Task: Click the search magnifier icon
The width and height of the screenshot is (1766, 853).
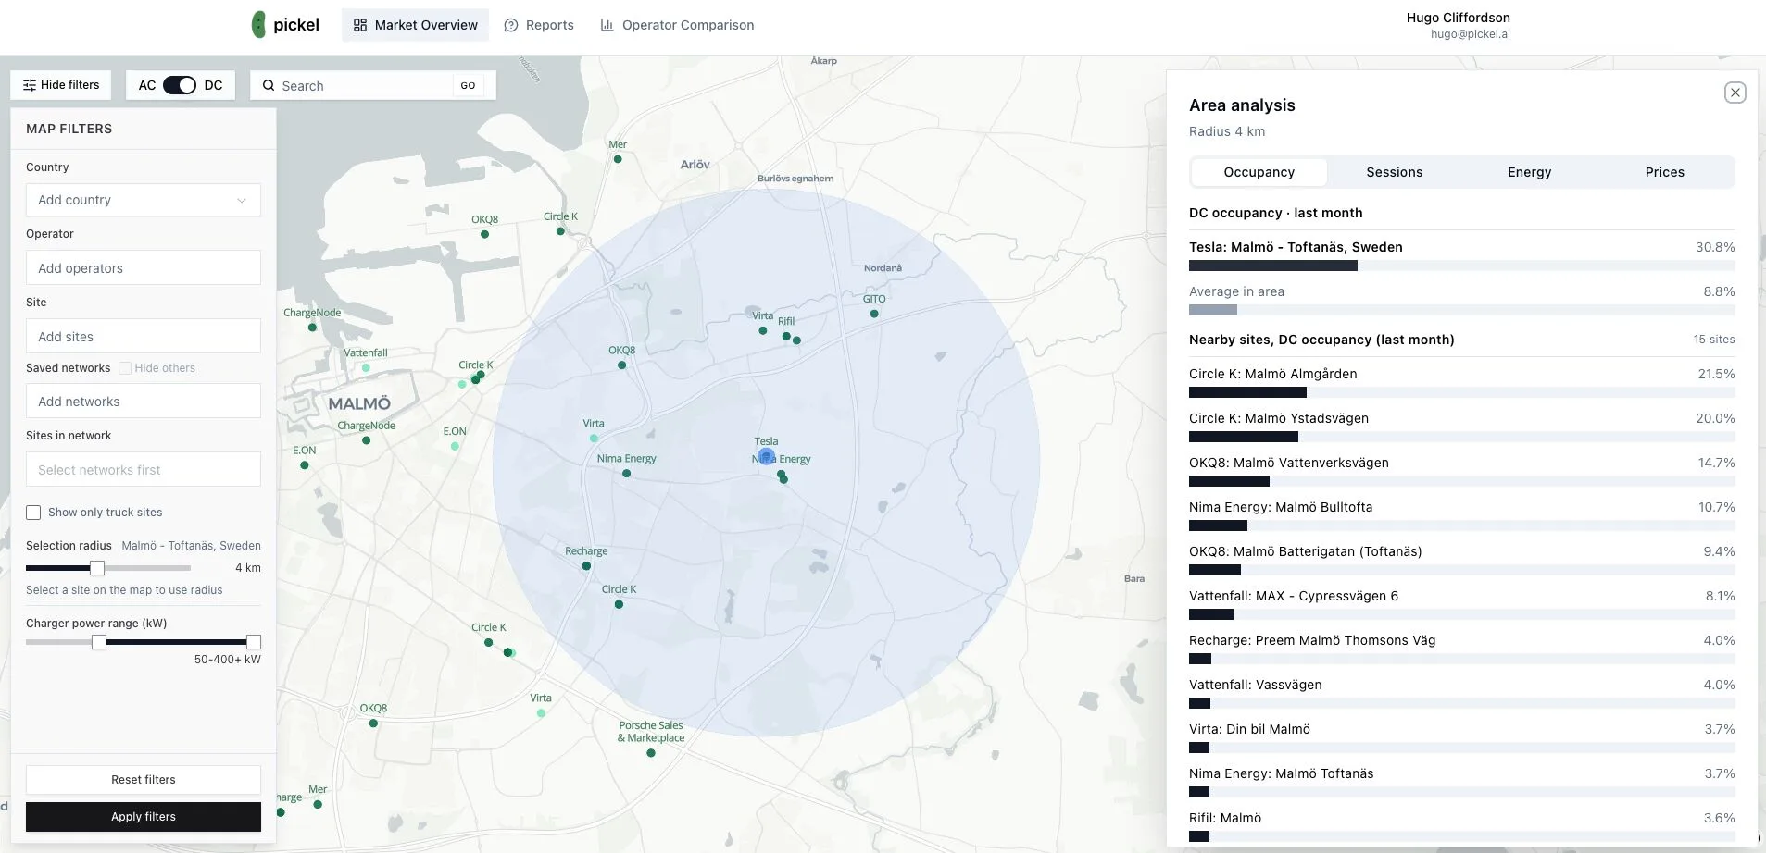Action: (x=269, y=86)
